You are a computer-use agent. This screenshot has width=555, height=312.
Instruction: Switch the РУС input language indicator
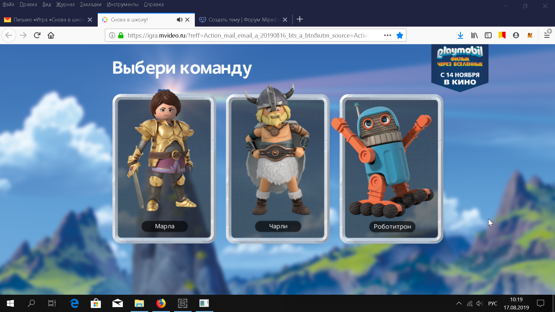tap(493, 303)
